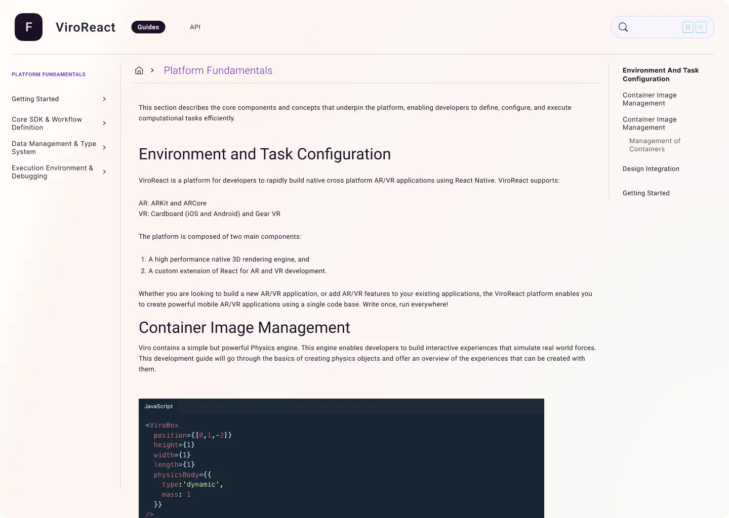Image resolution: width=729 pixels, height=518 pixels.
Task: Click the search magnifier icon
Action: 623,27
